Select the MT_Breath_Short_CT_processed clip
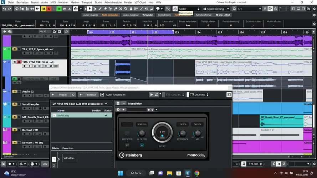The height and width of the screenshot is (178, 317). [281, 121]
